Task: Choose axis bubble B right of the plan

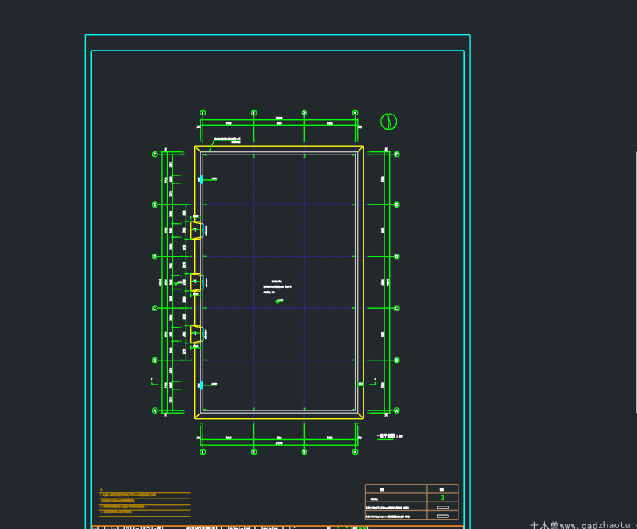Action: click(x=397, y=360)
